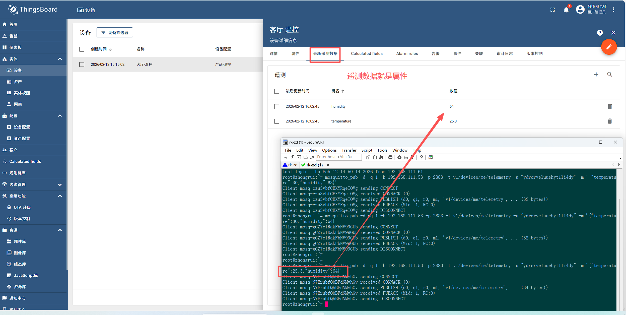
Task: Toggle fullscreen mode icon
Action: pyautogui.click(x=552, y=10)
